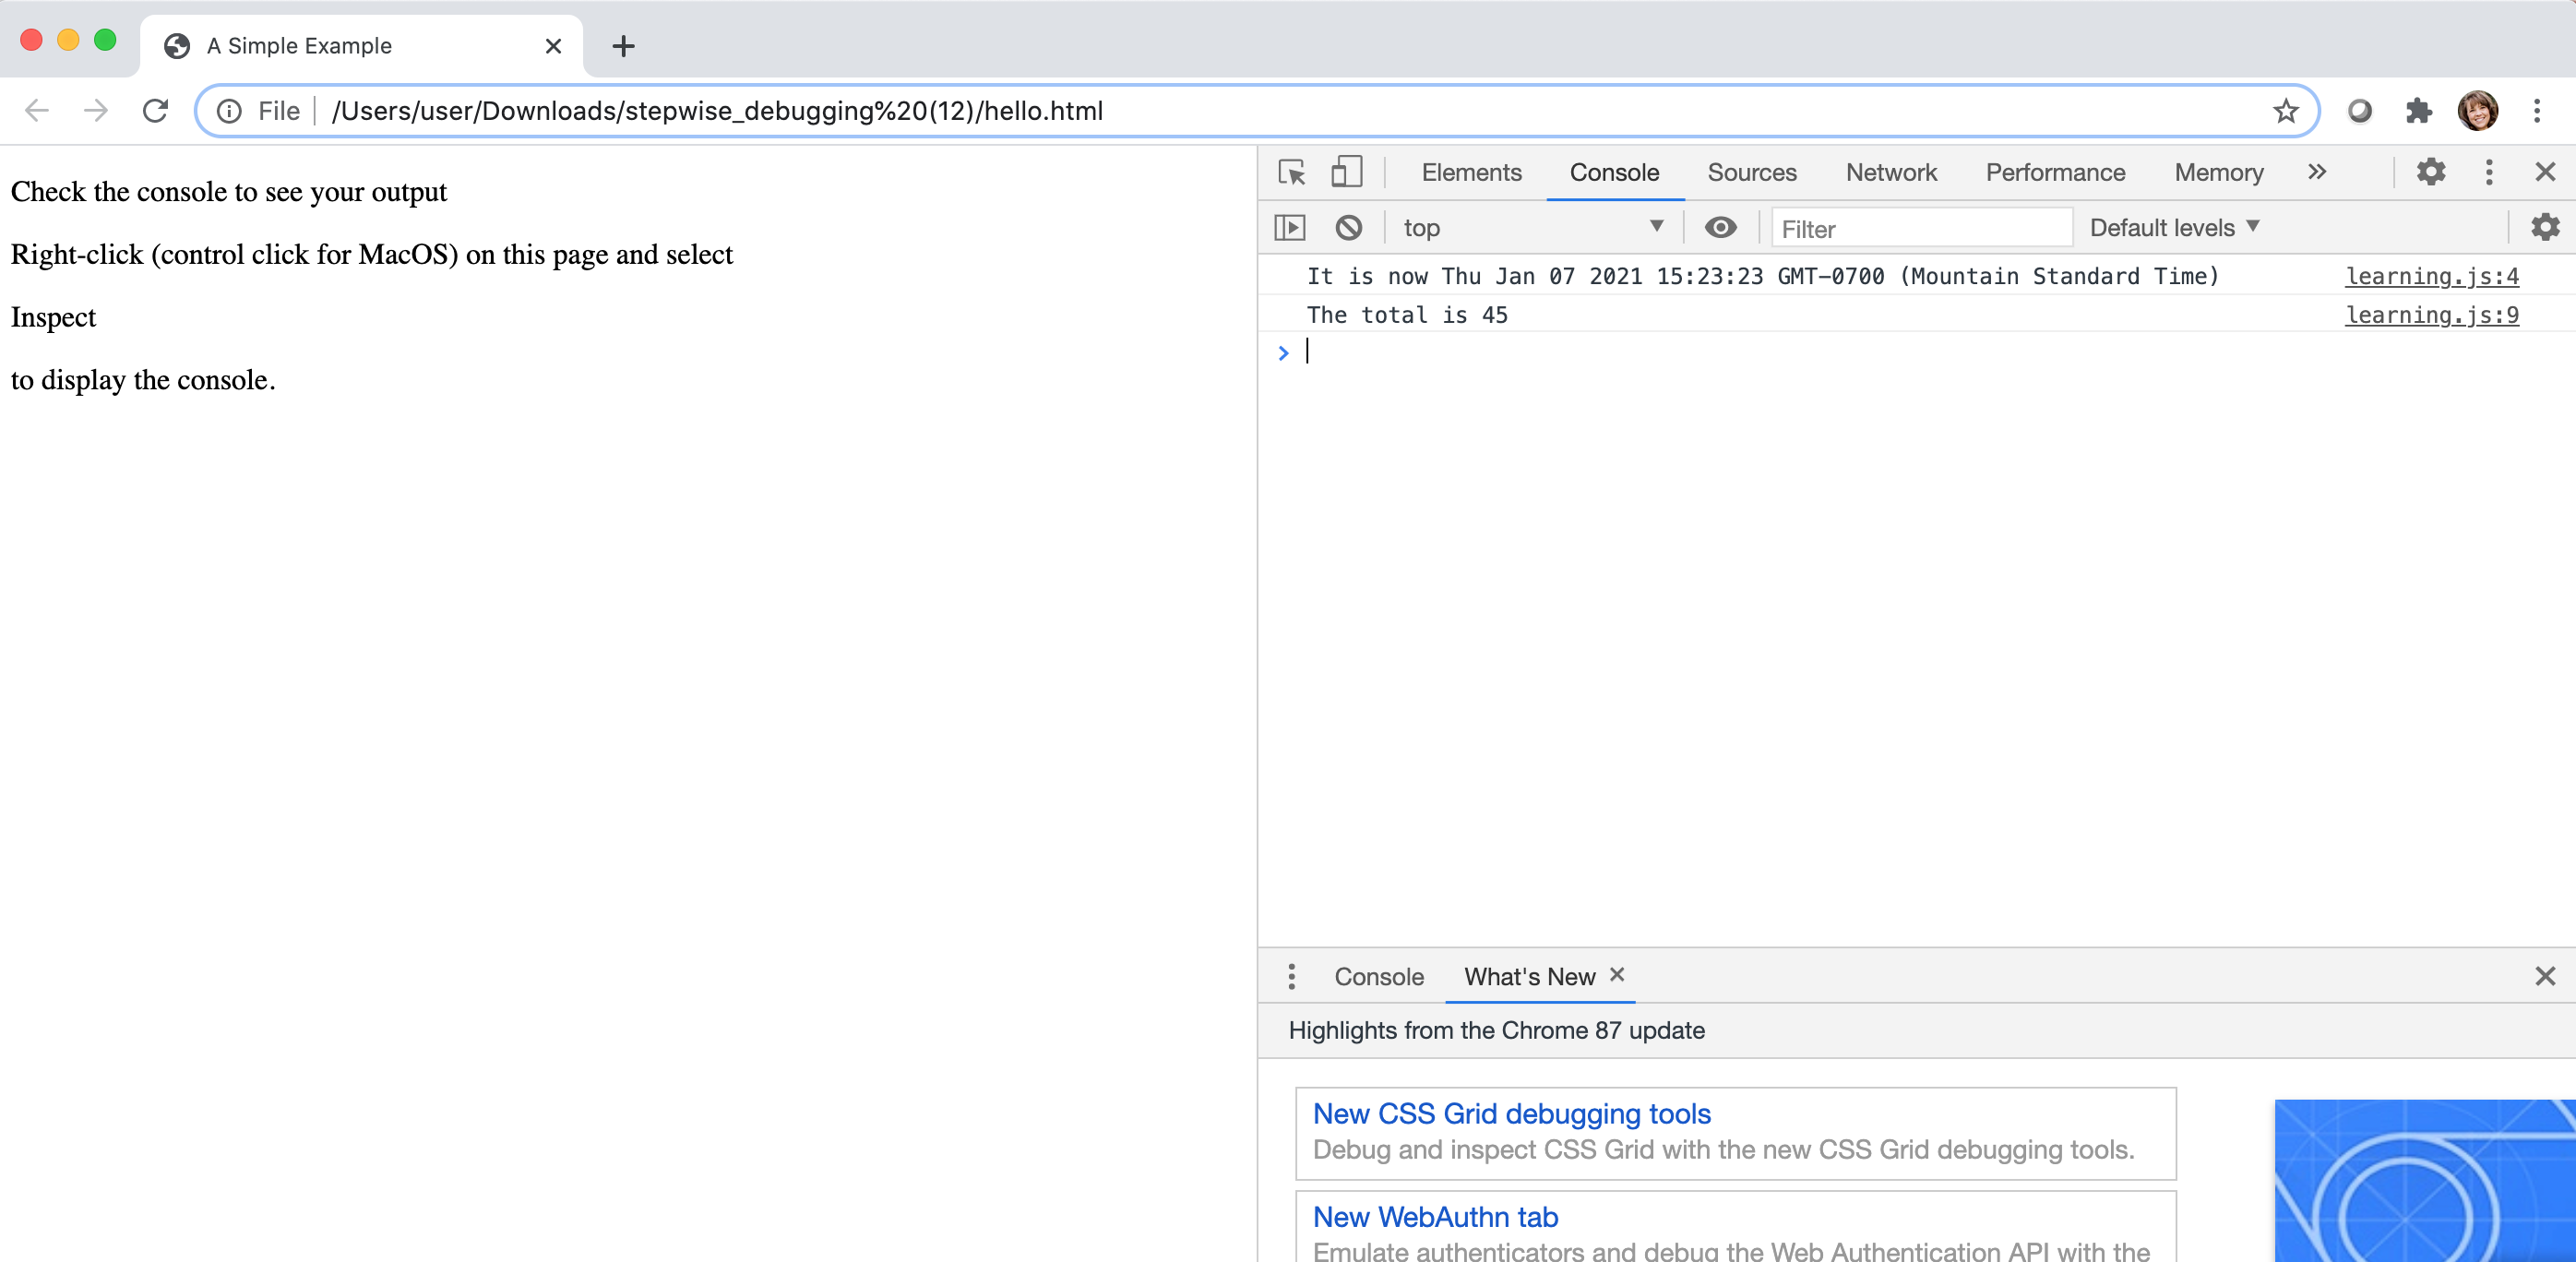
Task: Click the "It is now Thu Jan 07" log line
Action: pos(1762,276)
